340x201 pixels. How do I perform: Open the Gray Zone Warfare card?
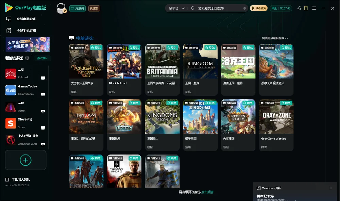click(x=276, y=125)
